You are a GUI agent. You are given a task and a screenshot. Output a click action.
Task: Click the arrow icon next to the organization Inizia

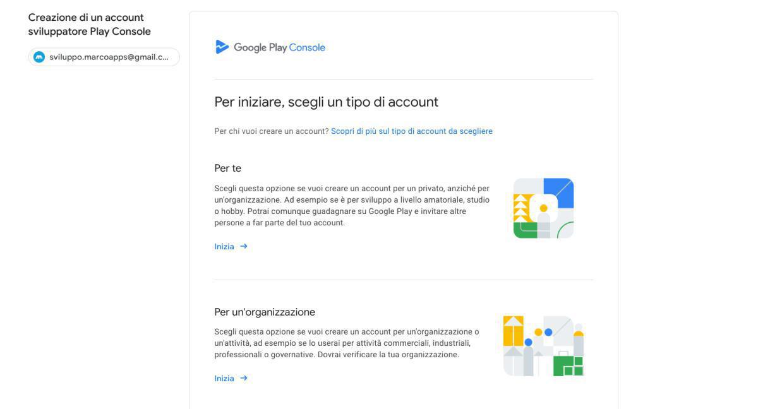[x=244, y=378]
